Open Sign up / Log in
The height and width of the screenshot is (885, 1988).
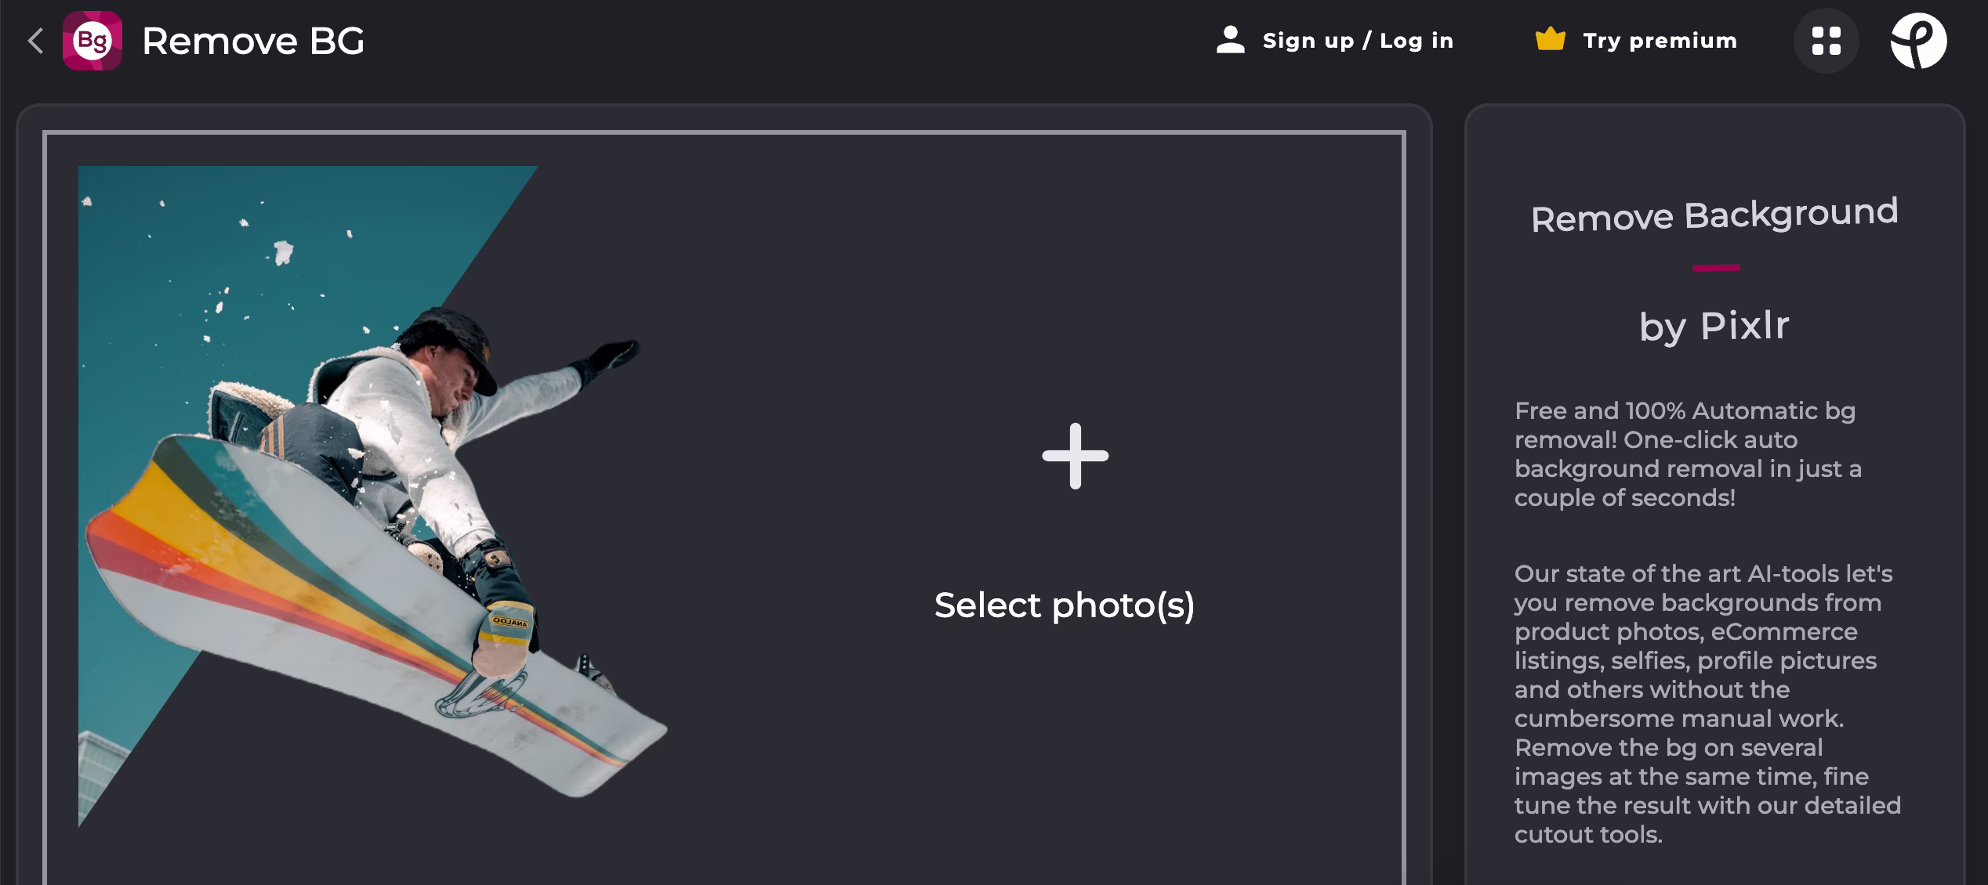(1358, 41)
